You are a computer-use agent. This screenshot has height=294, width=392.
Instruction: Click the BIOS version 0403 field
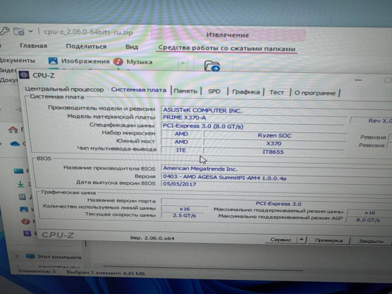(276, 178)
